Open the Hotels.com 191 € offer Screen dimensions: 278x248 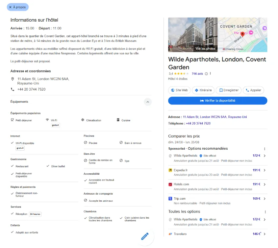pos(218,187)
